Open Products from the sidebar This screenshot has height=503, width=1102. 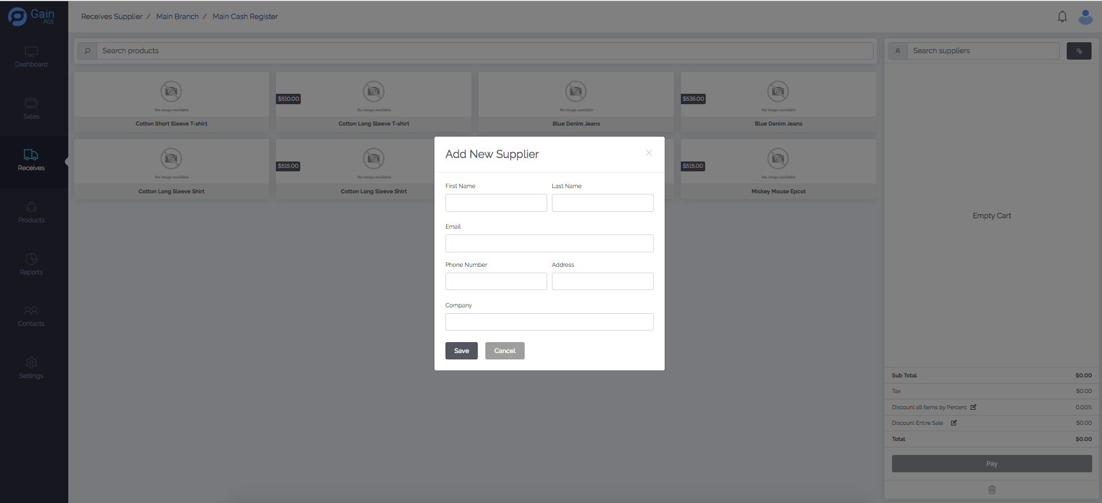coord(31,207)
